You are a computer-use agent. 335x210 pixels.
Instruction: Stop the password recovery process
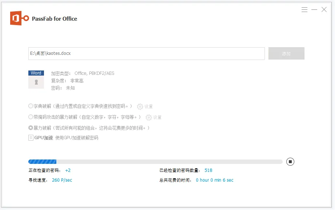click(x=290, y=162)
